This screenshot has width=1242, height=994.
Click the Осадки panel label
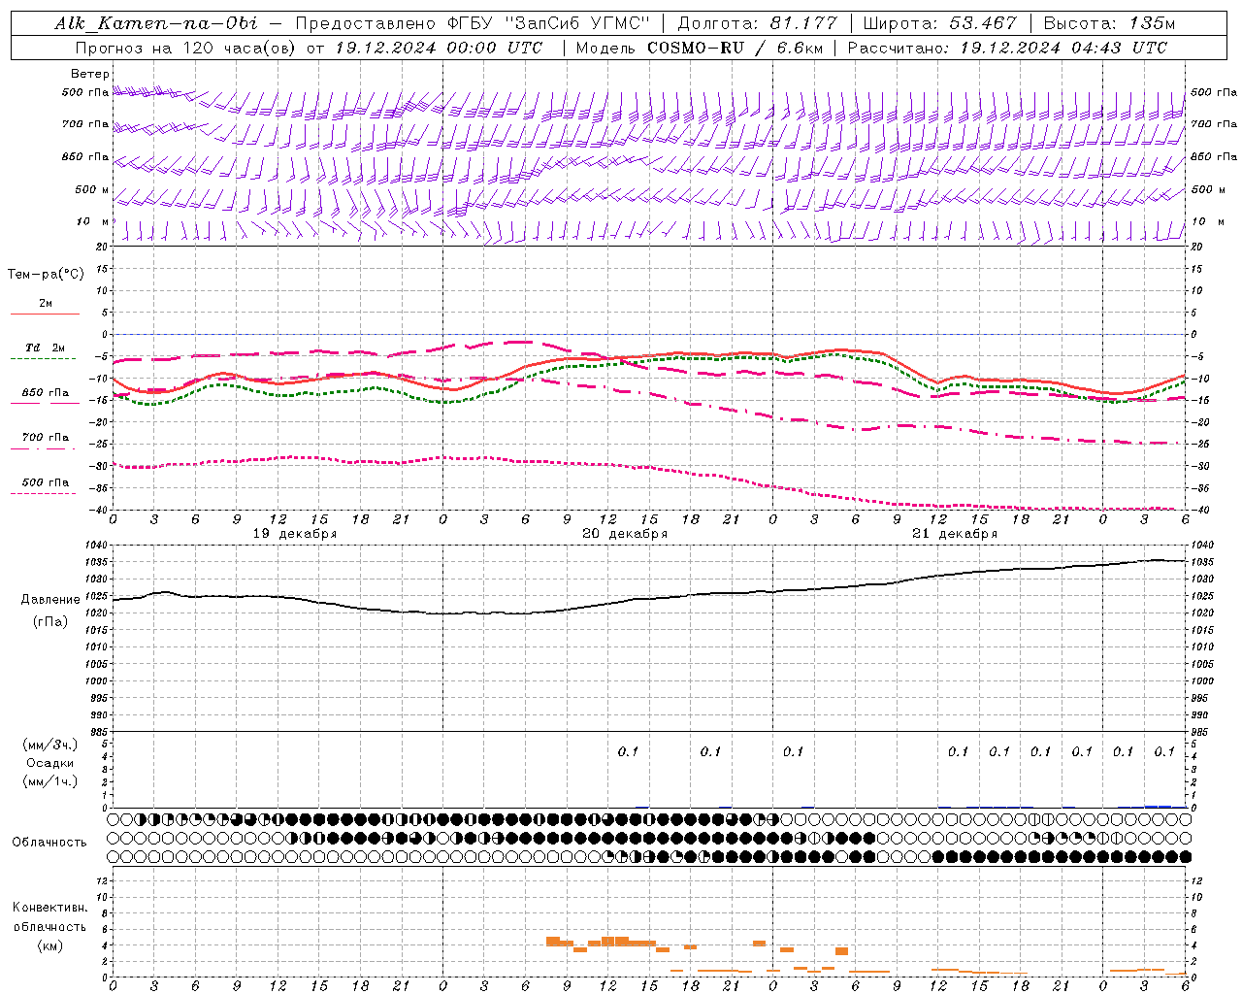pyautogui.click(x=50, y=763)
